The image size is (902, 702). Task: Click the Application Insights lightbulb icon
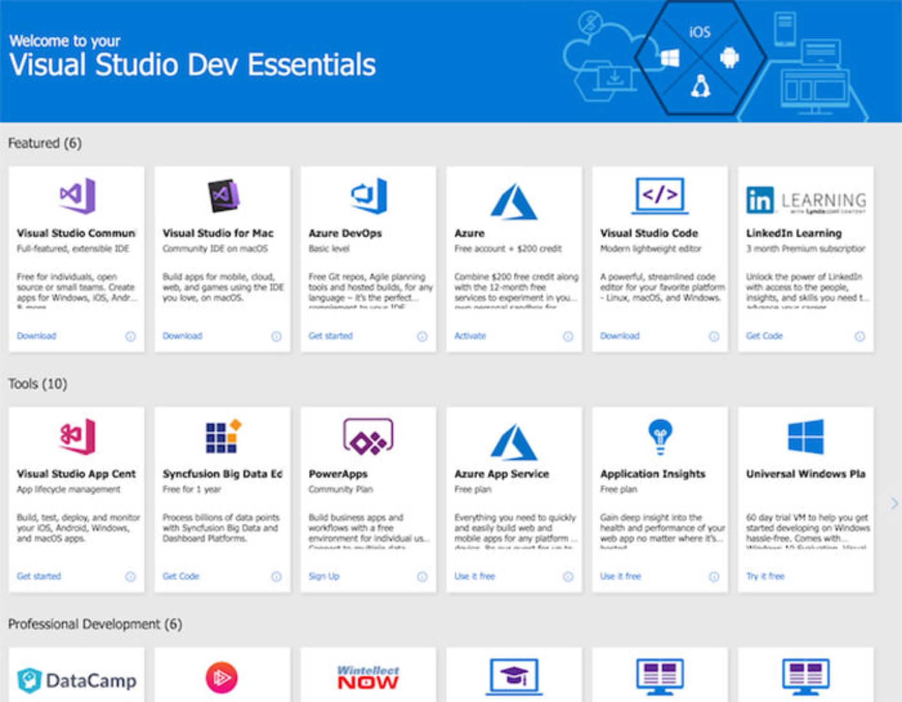660,437
